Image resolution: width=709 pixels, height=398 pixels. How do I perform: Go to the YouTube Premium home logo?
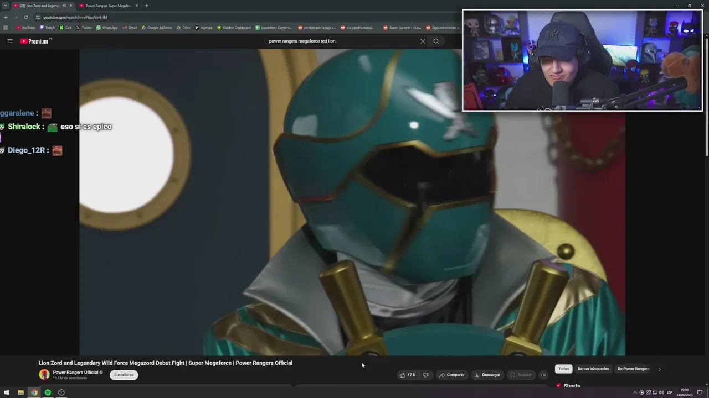point(35,41)
